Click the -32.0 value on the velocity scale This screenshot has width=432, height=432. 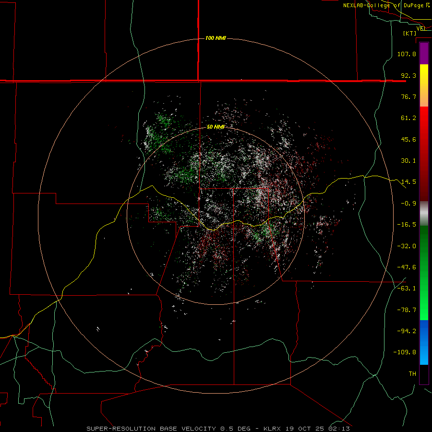(407, 246)
